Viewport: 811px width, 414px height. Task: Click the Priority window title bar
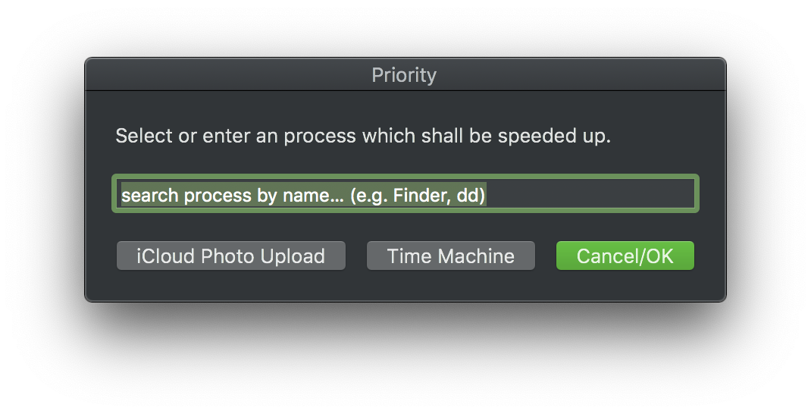(x=404, y=75)
